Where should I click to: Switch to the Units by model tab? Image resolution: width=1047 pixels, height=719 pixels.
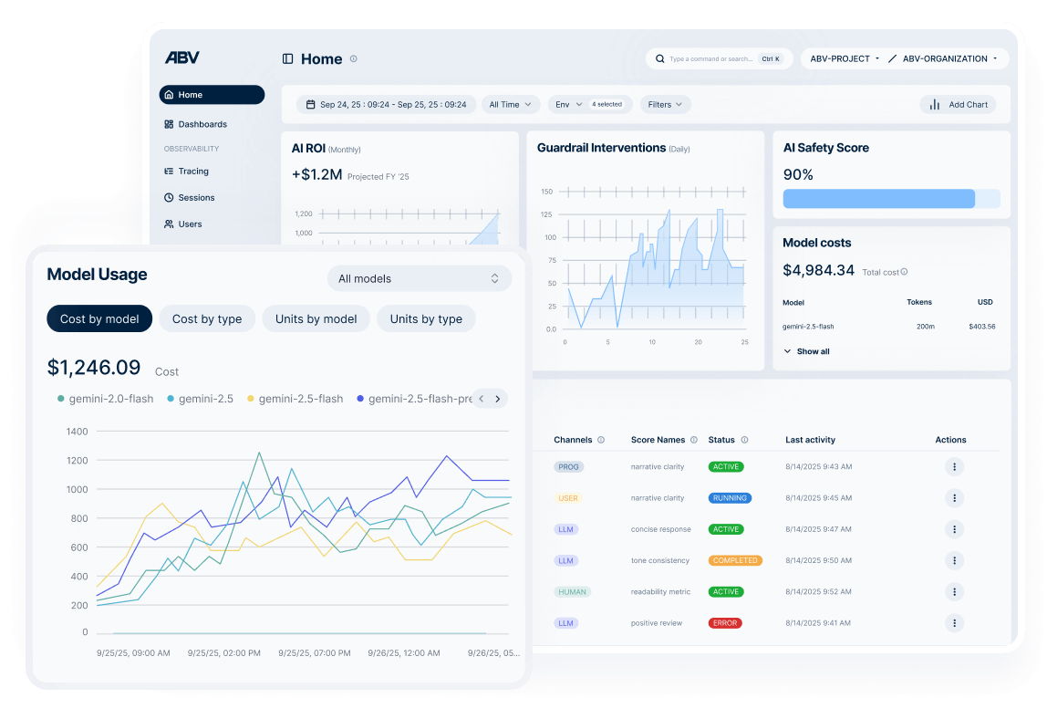[x=316, y=318]
